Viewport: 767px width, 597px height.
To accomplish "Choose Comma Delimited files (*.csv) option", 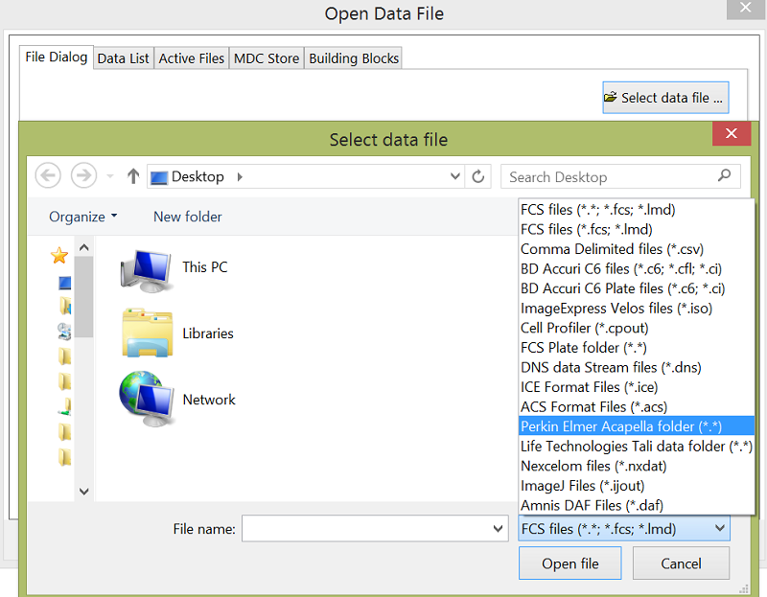I will tap(611, 249).
